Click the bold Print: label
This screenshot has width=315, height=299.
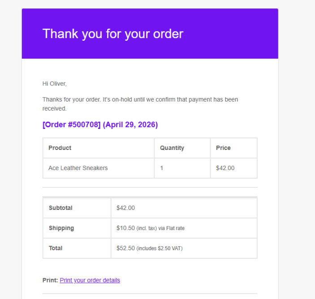click(50, 280)
